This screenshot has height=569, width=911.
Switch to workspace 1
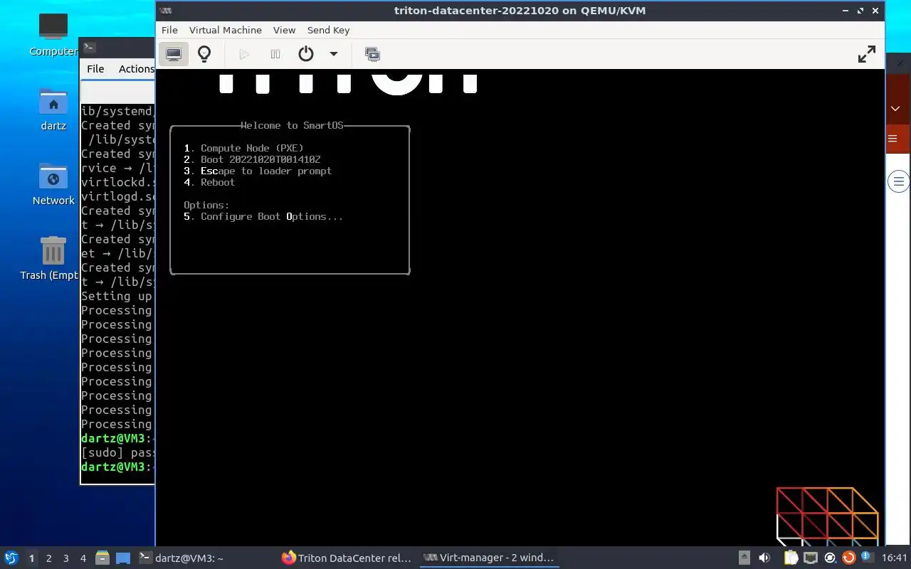click(x=31, y=558)
